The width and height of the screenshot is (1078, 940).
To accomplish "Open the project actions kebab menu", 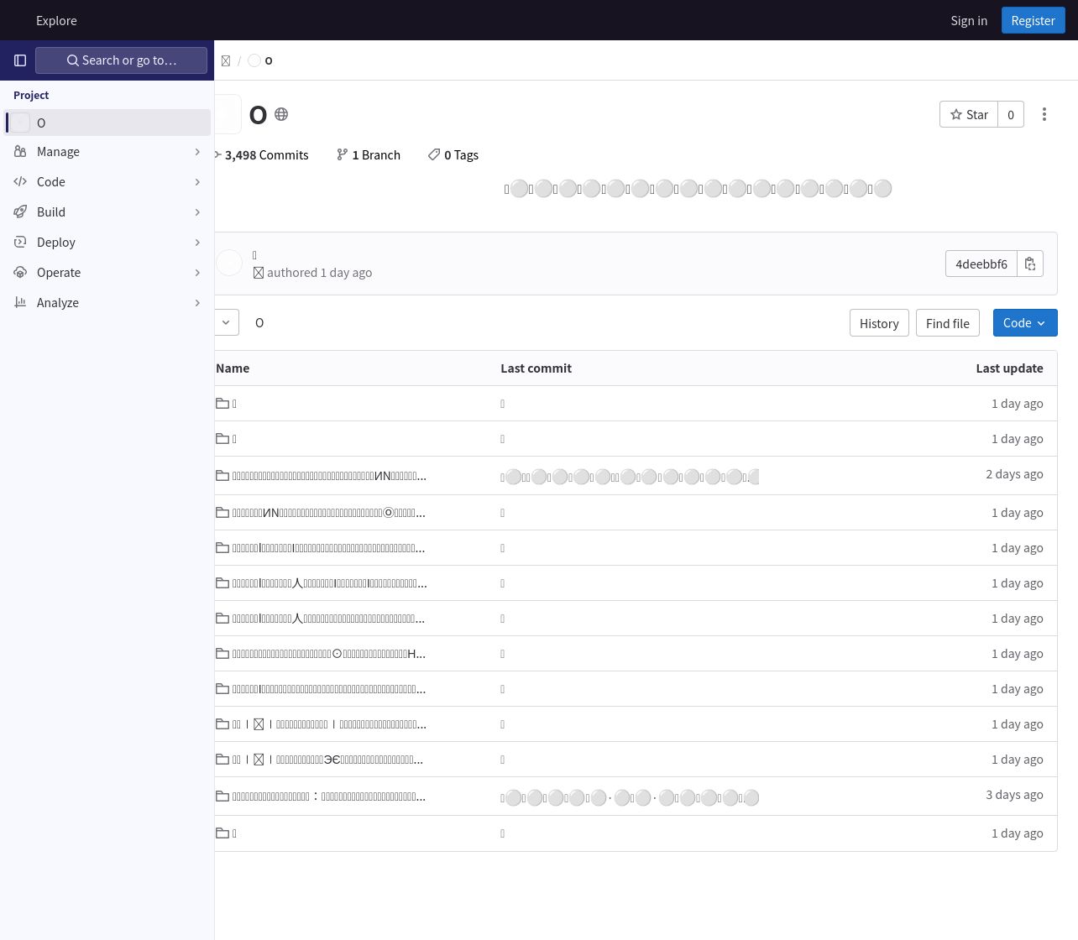I will [x=1044, y=114].
